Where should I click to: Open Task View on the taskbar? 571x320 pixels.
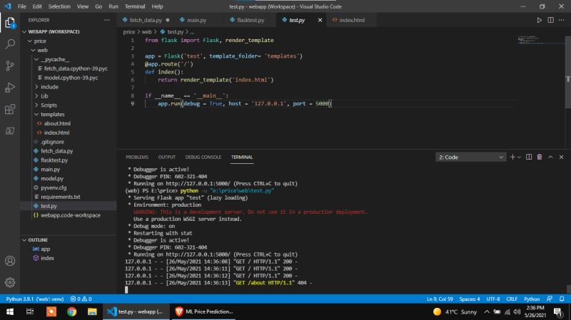tap(30, 311)
